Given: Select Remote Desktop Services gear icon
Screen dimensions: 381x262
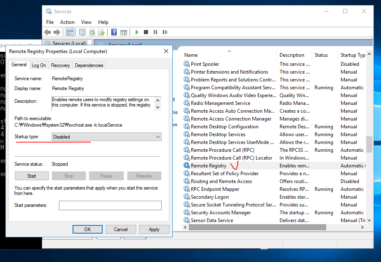Looking at the screenshot, I should [186, 134].
